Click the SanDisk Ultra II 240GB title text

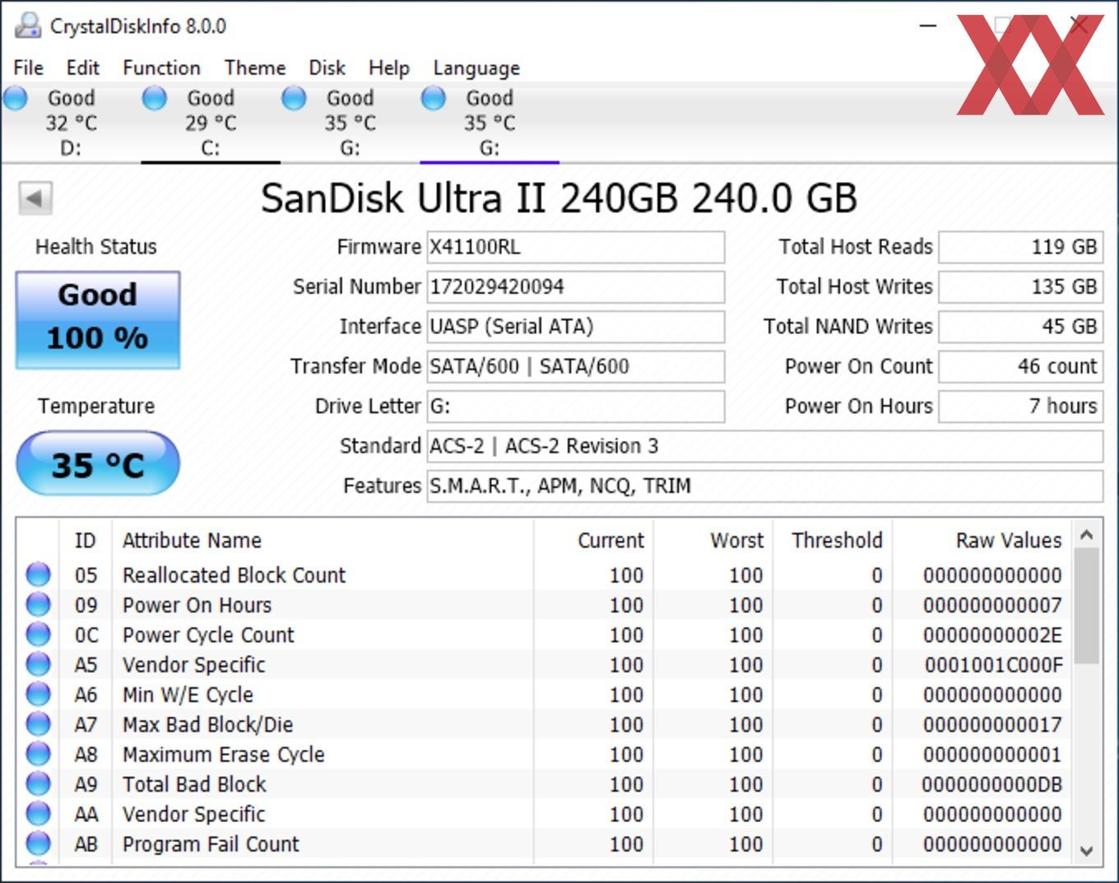(559, 198)
